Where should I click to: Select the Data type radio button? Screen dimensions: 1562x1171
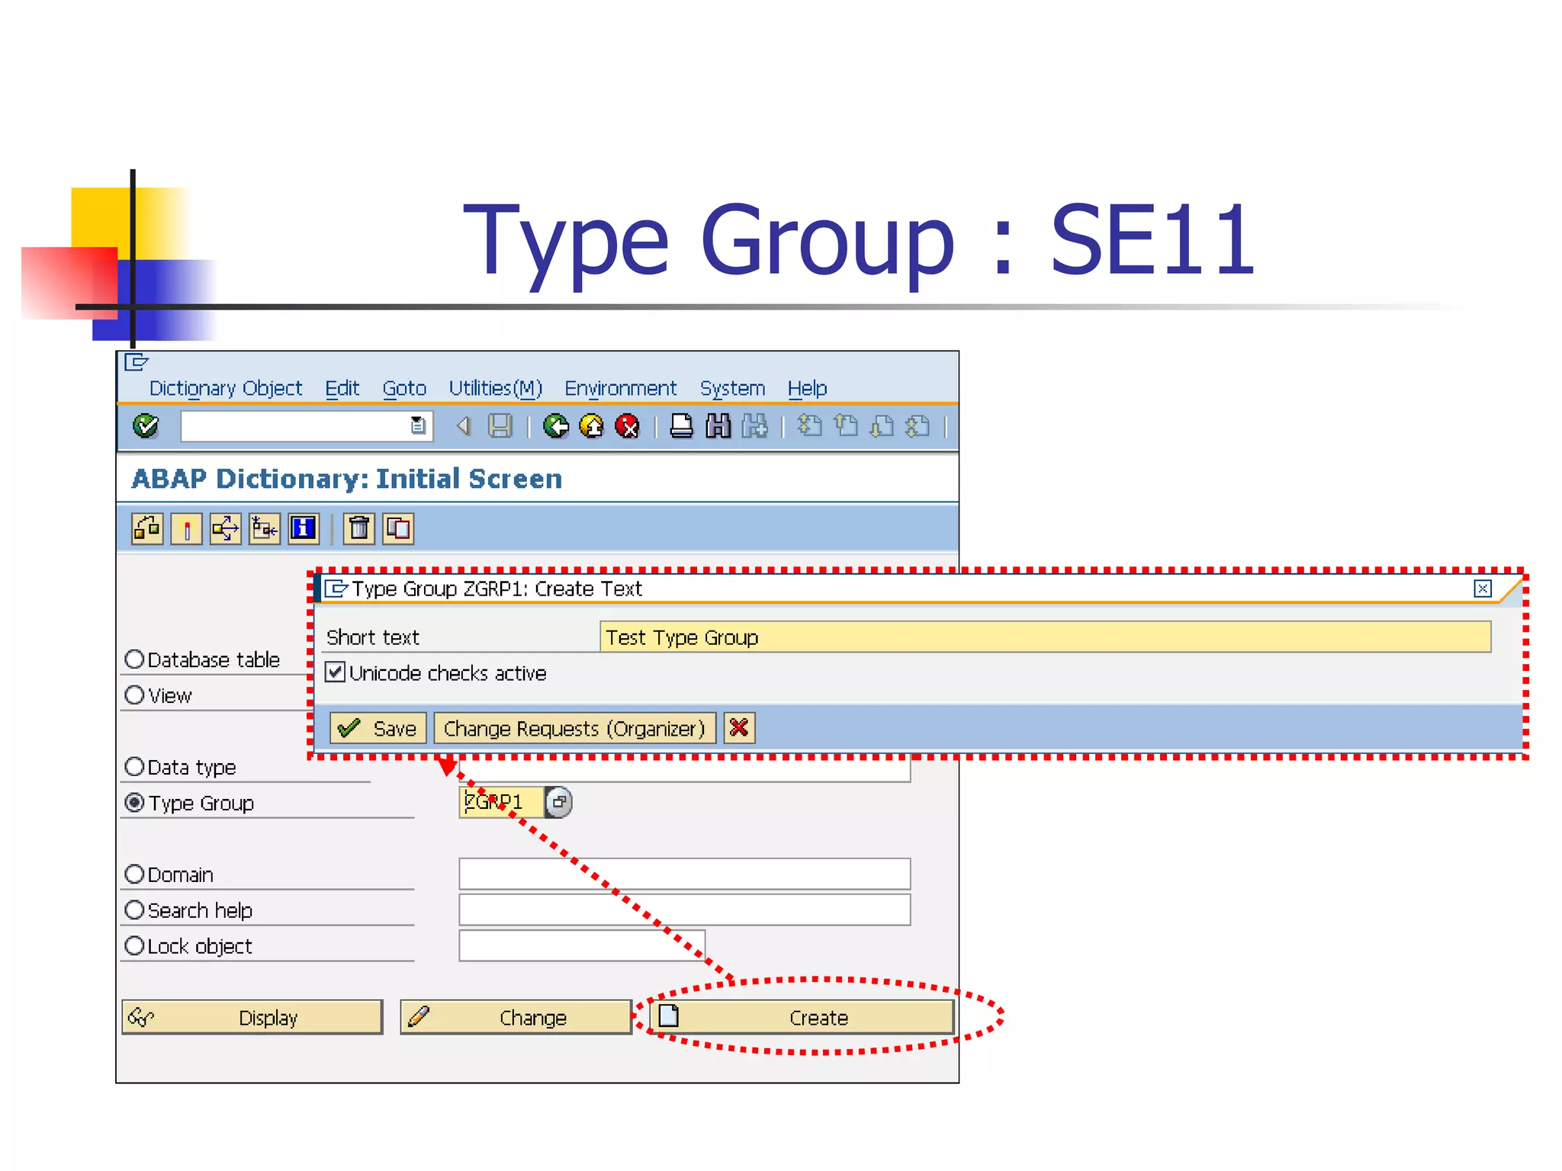(134, 767)
